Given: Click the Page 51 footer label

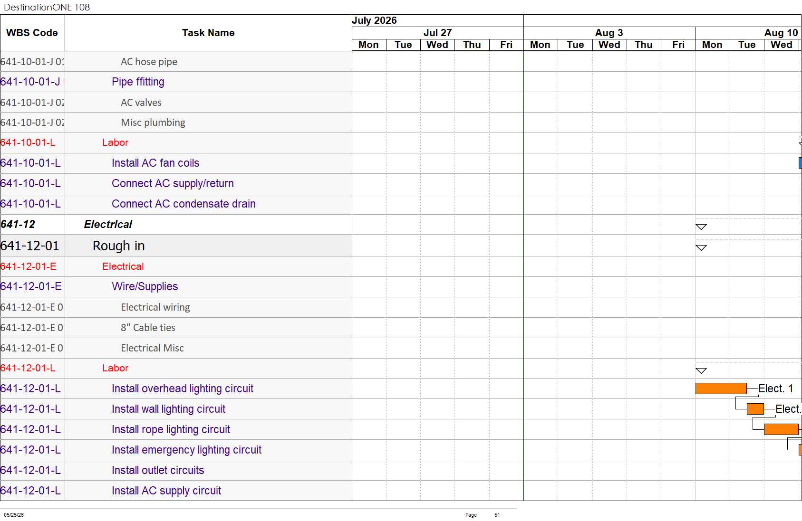Looking at the screenshot, I should (483, 515).
